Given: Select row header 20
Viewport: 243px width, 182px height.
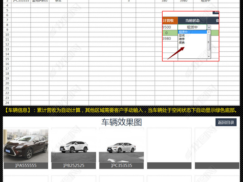Looking at the screenshot, I should click(x=7, y=83).
